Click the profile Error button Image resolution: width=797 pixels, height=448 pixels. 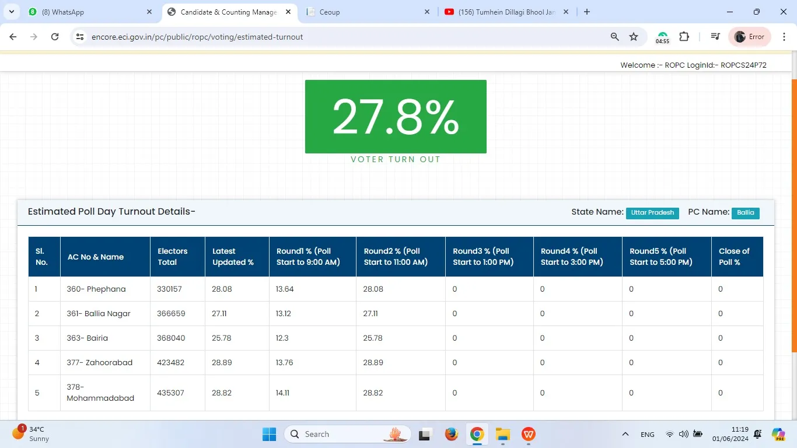(750, 37)
